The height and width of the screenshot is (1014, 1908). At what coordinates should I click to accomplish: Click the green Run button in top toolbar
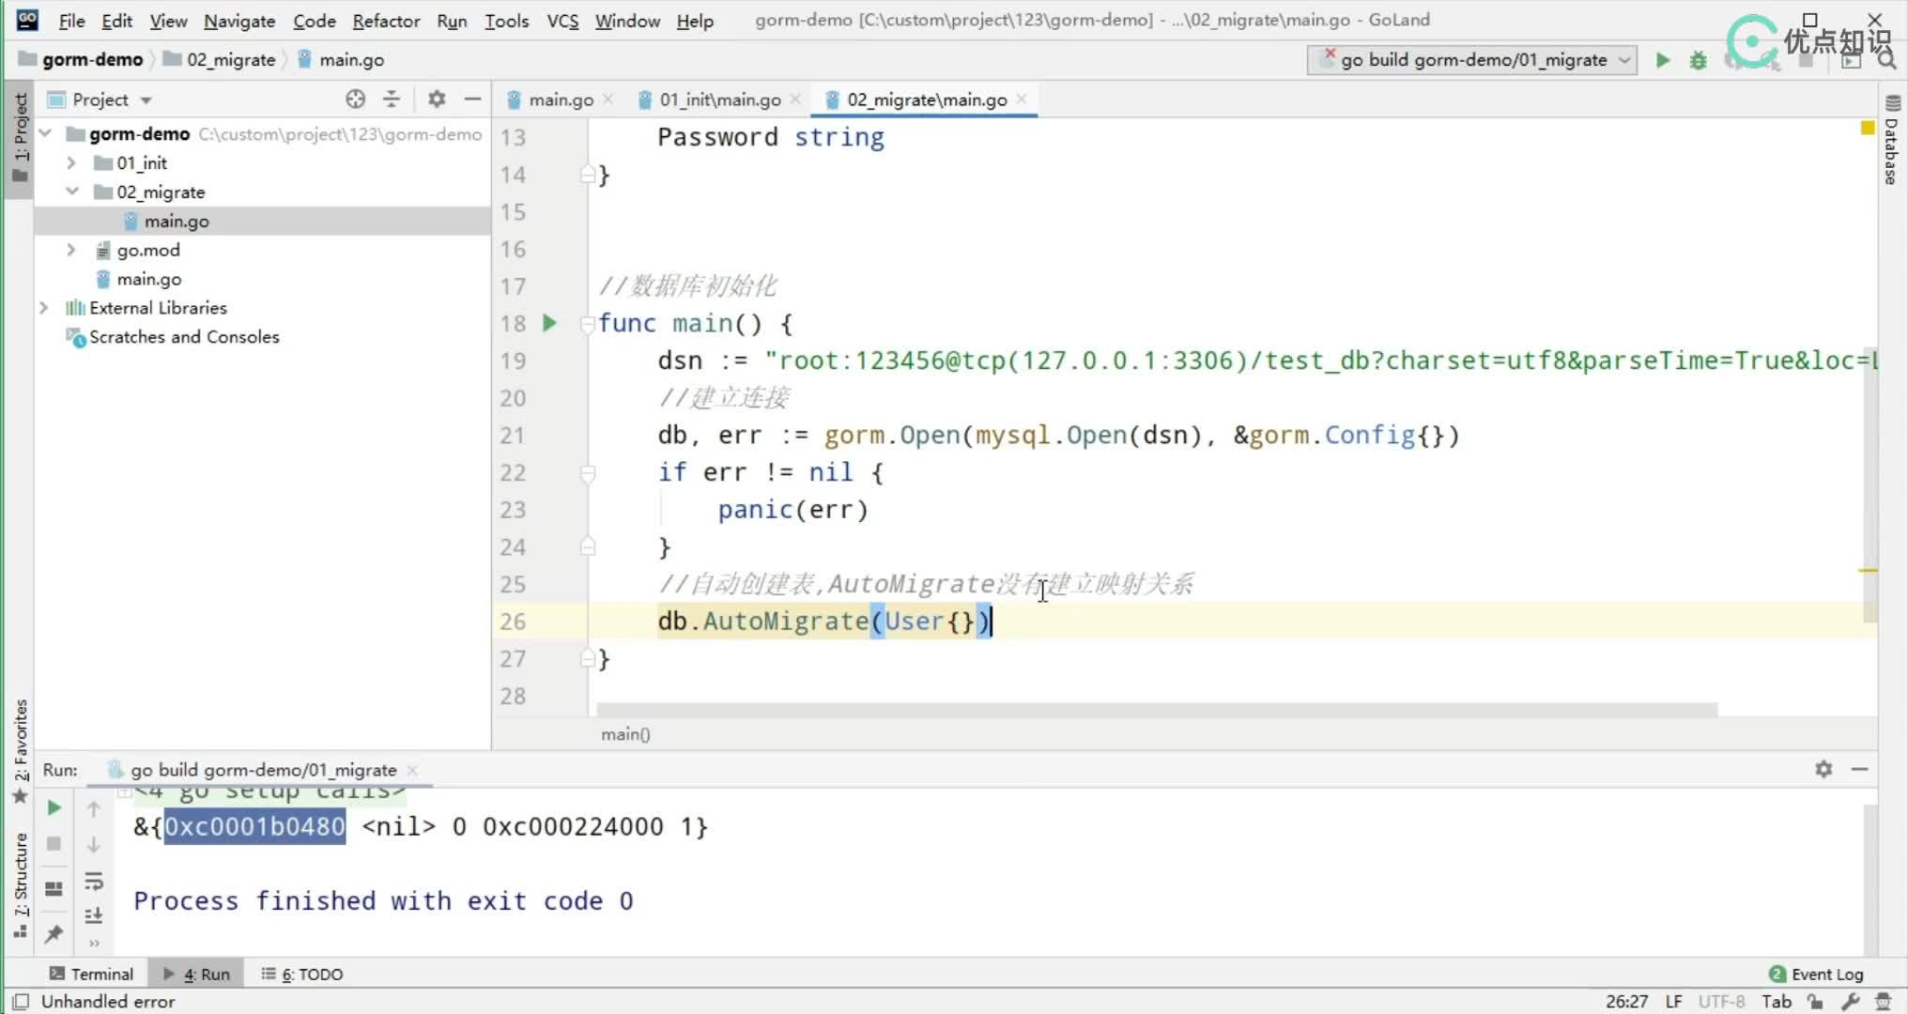click(x=1662, y=60)
